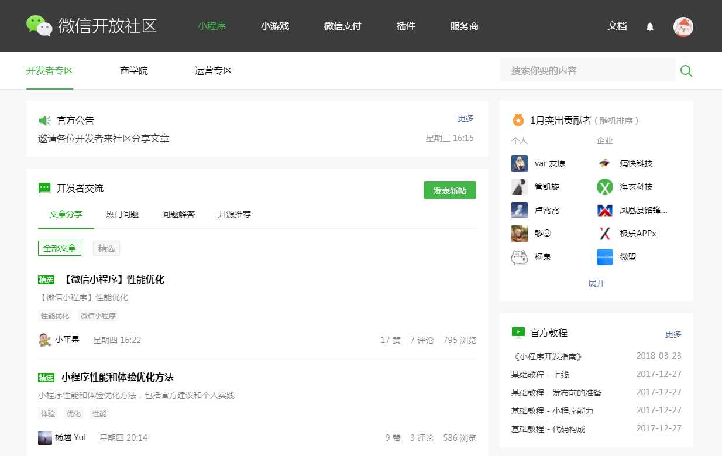The height and width of the screenshot is (456, 722).
Task: Click the 7 评论 count
Action: (422, 340)
